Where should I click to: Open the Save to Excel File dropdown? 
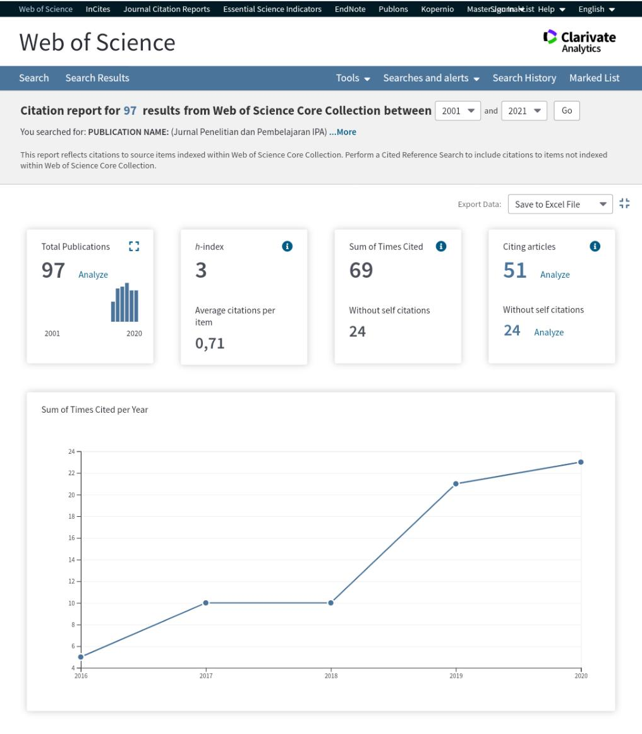560,204
